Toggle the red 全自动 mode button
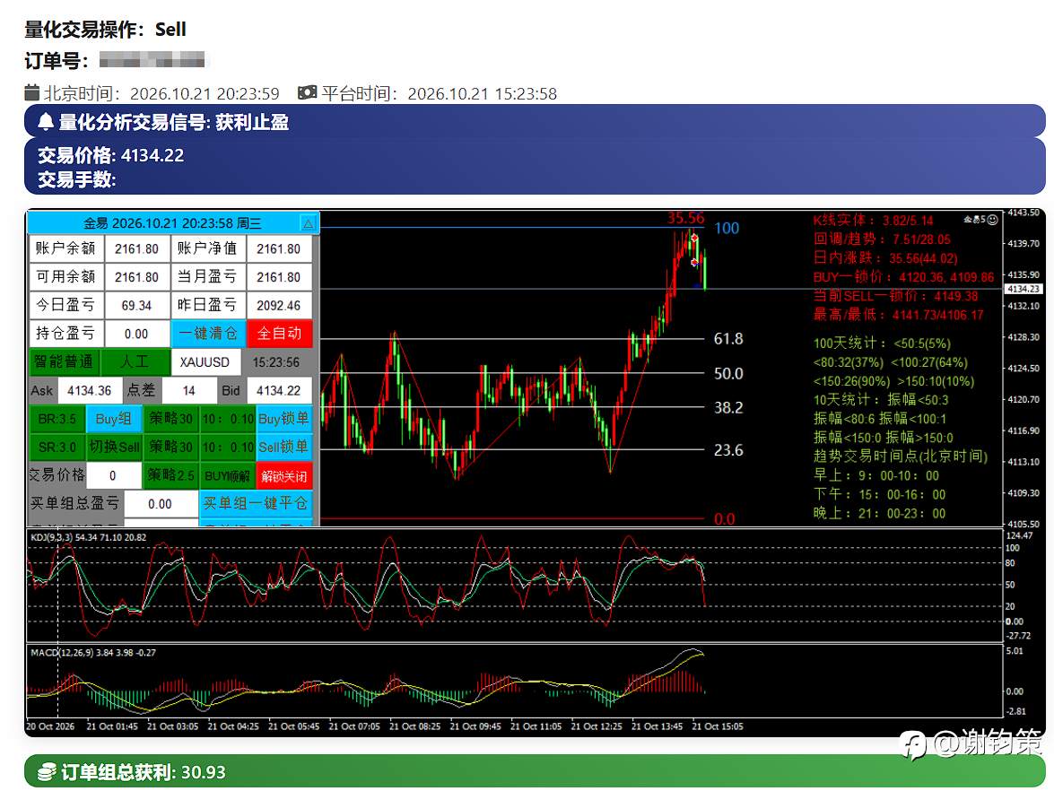 coord(280,334)
